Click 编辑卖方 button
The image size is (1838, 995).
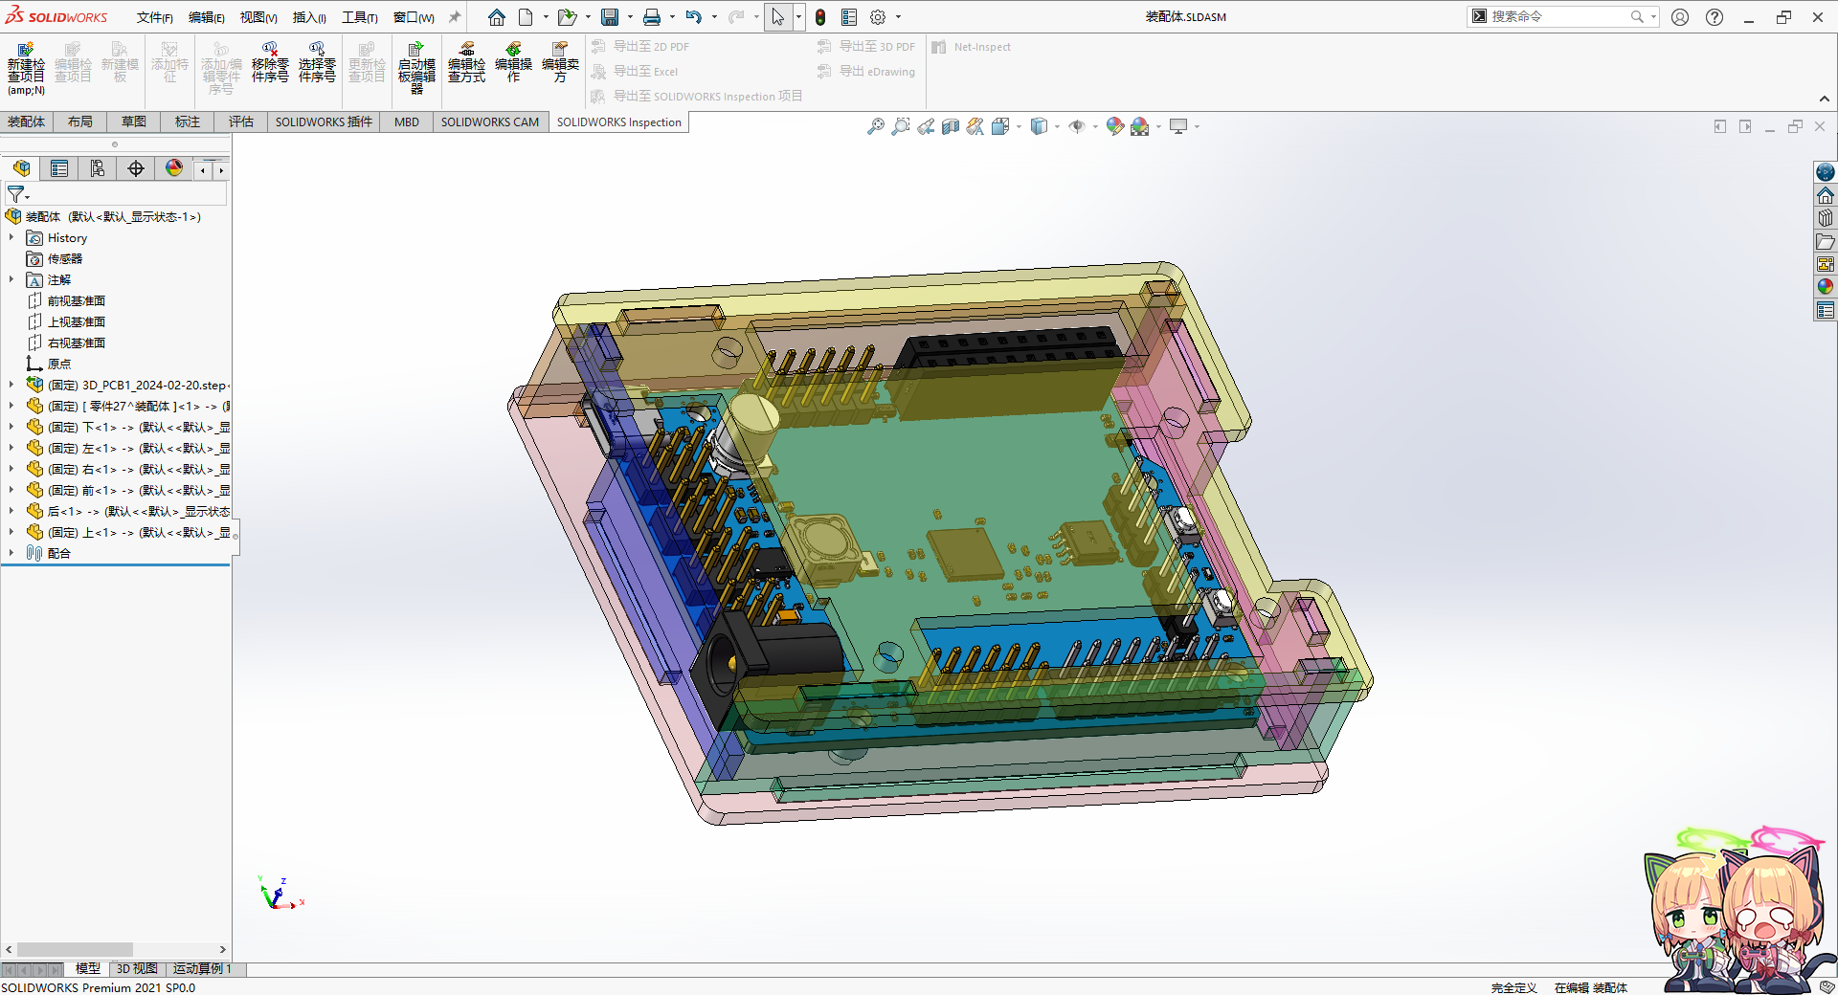click(560, 62)
